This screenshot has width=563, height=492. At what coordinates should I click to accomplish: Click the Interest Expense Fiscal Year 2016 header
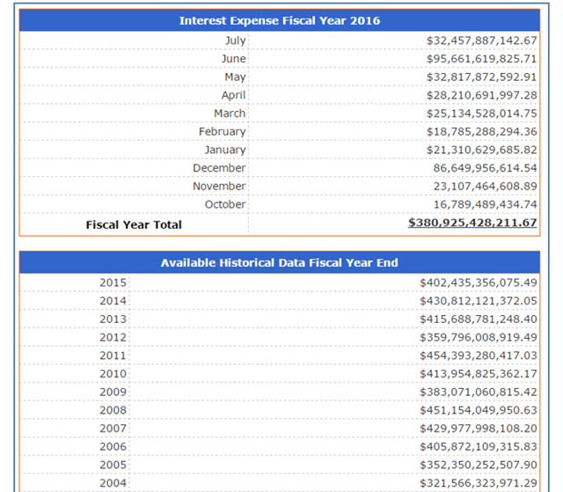coord(279,20)
